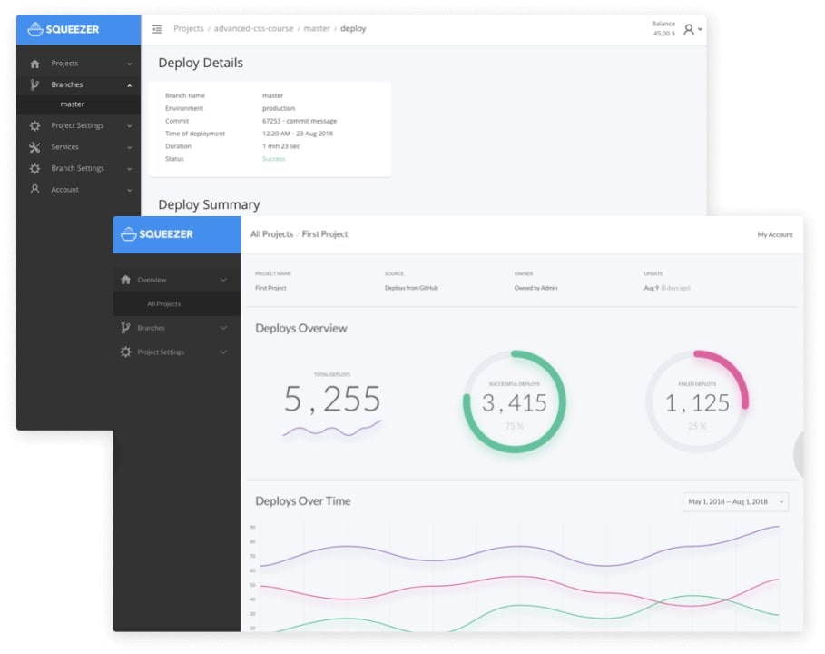Expand the Branch Settings chevron
825x654 pixels.
point(130,169)
